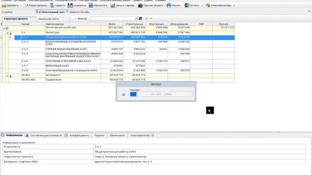Click the Редактировать pencil button
Viewport: 312px width, 175px height.
(x=36, y=5)
